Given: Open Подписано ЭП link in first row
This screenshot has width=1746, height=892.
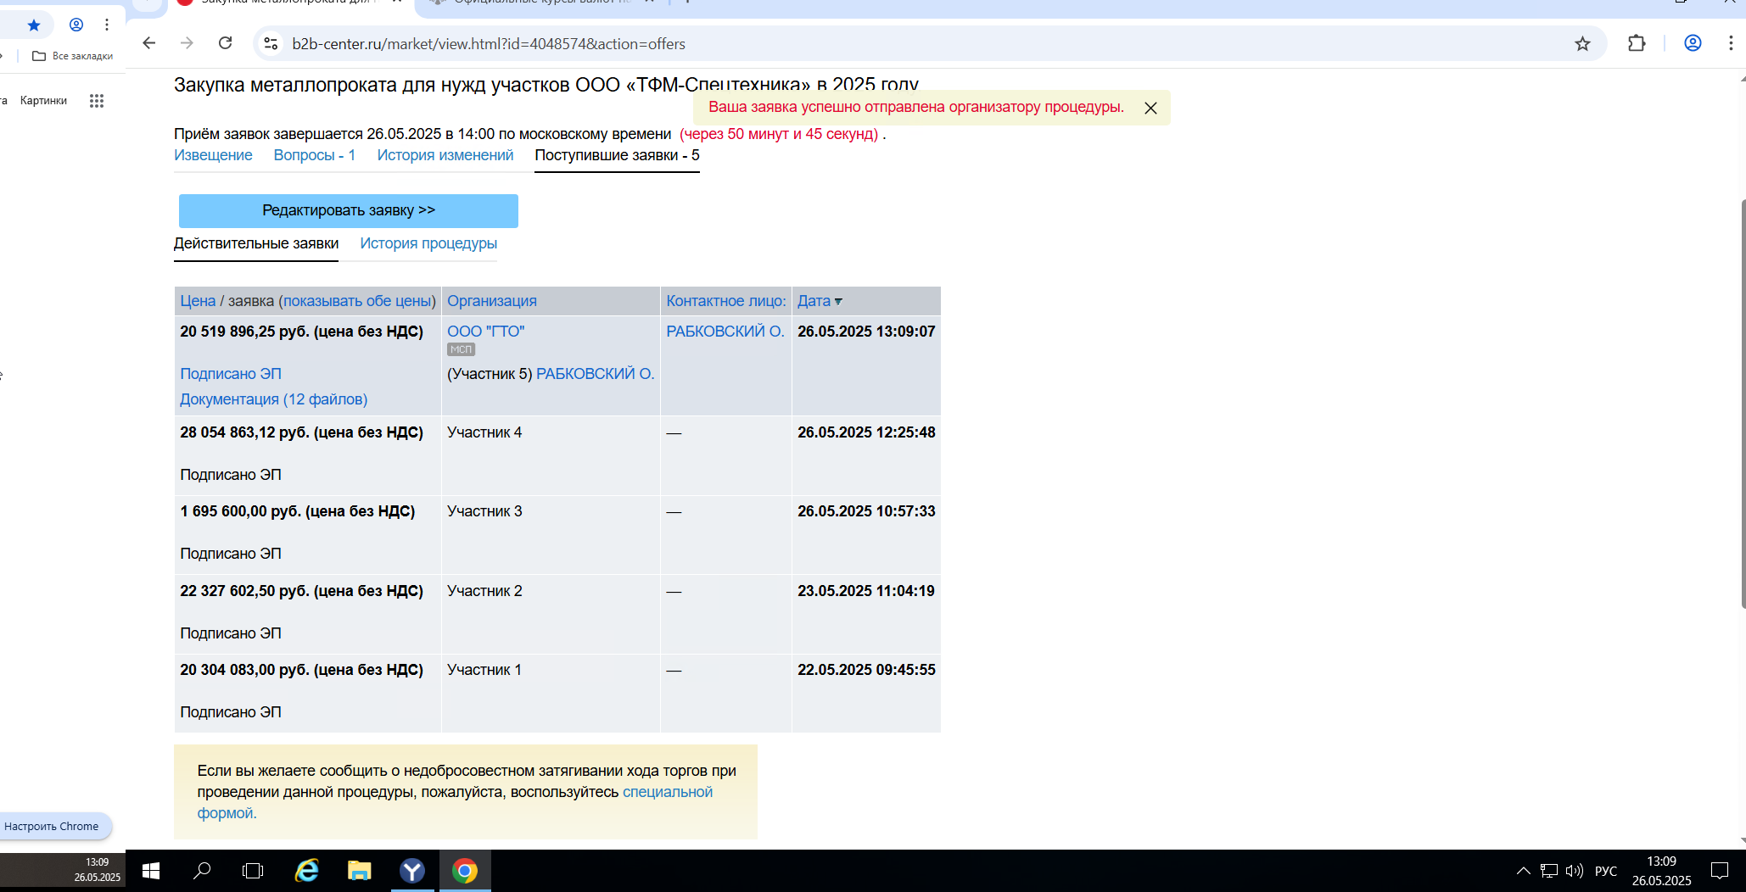Looking at the screenshot, I should (x=231, y=374).
